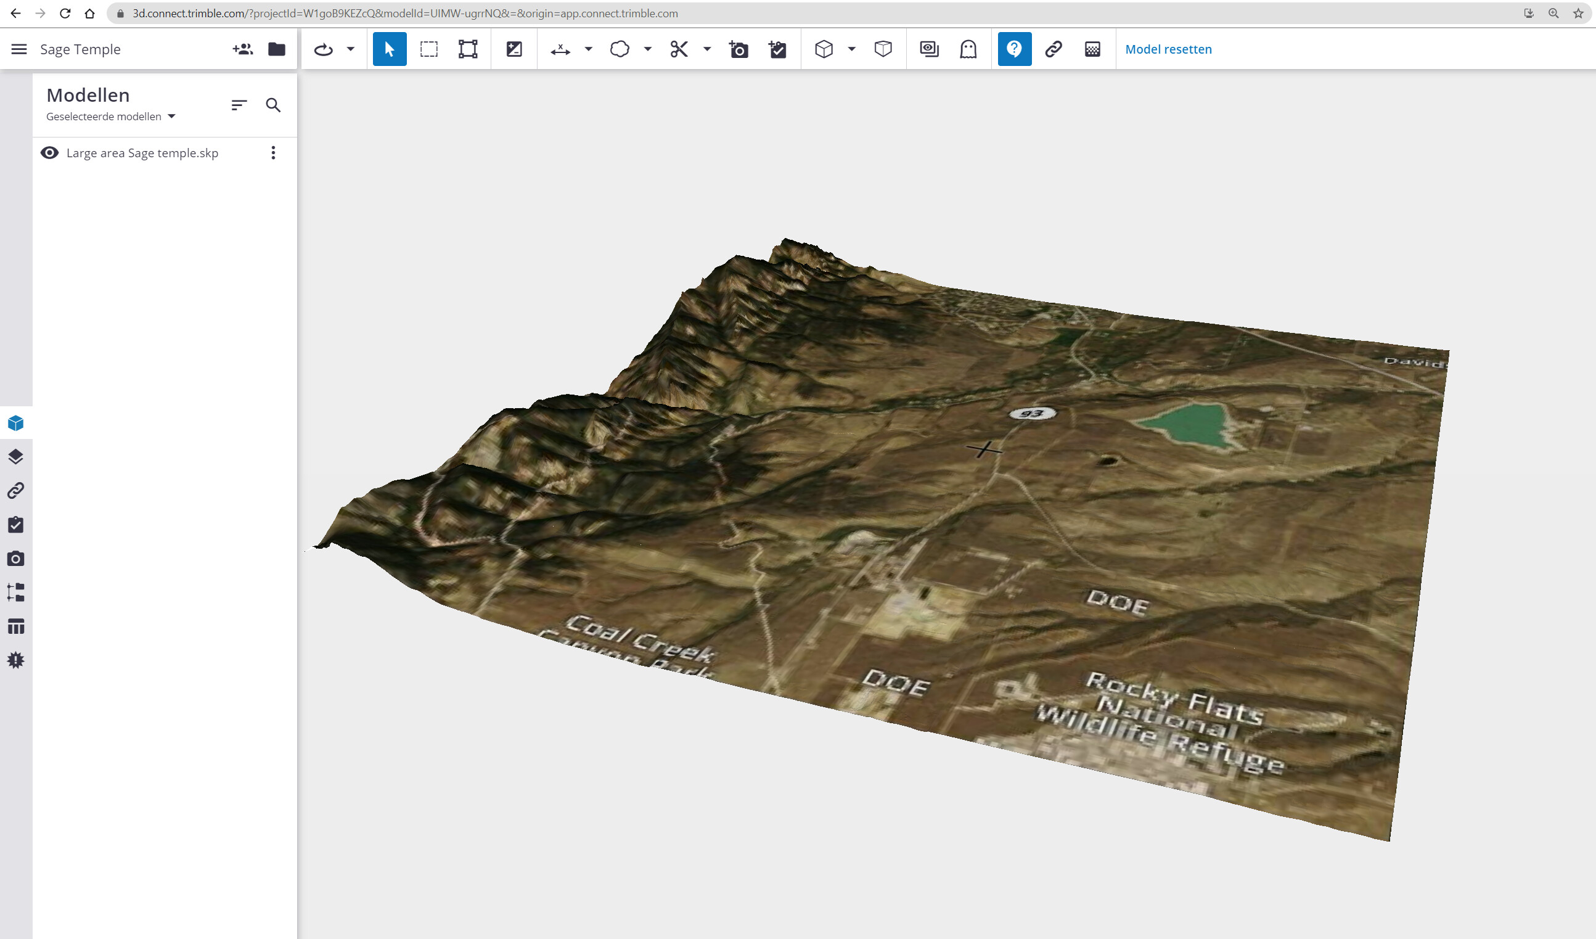This screenshot has height=939, width=1596.
Task: Open the Views panel in the sidebar
Action: [x=16, y=558]
